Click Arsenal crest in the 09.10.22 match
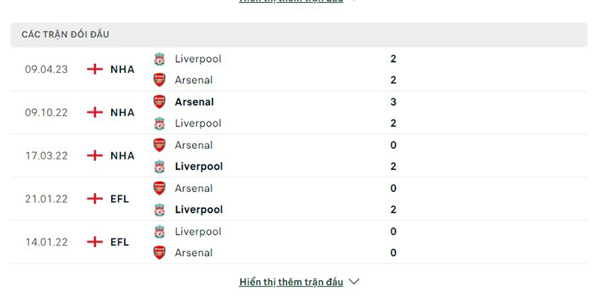Viewport: 596px width, 303px height. tap(159, 102)
